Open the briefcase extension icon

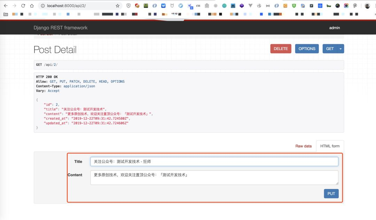pyautogui.click(x=207, y=6)
